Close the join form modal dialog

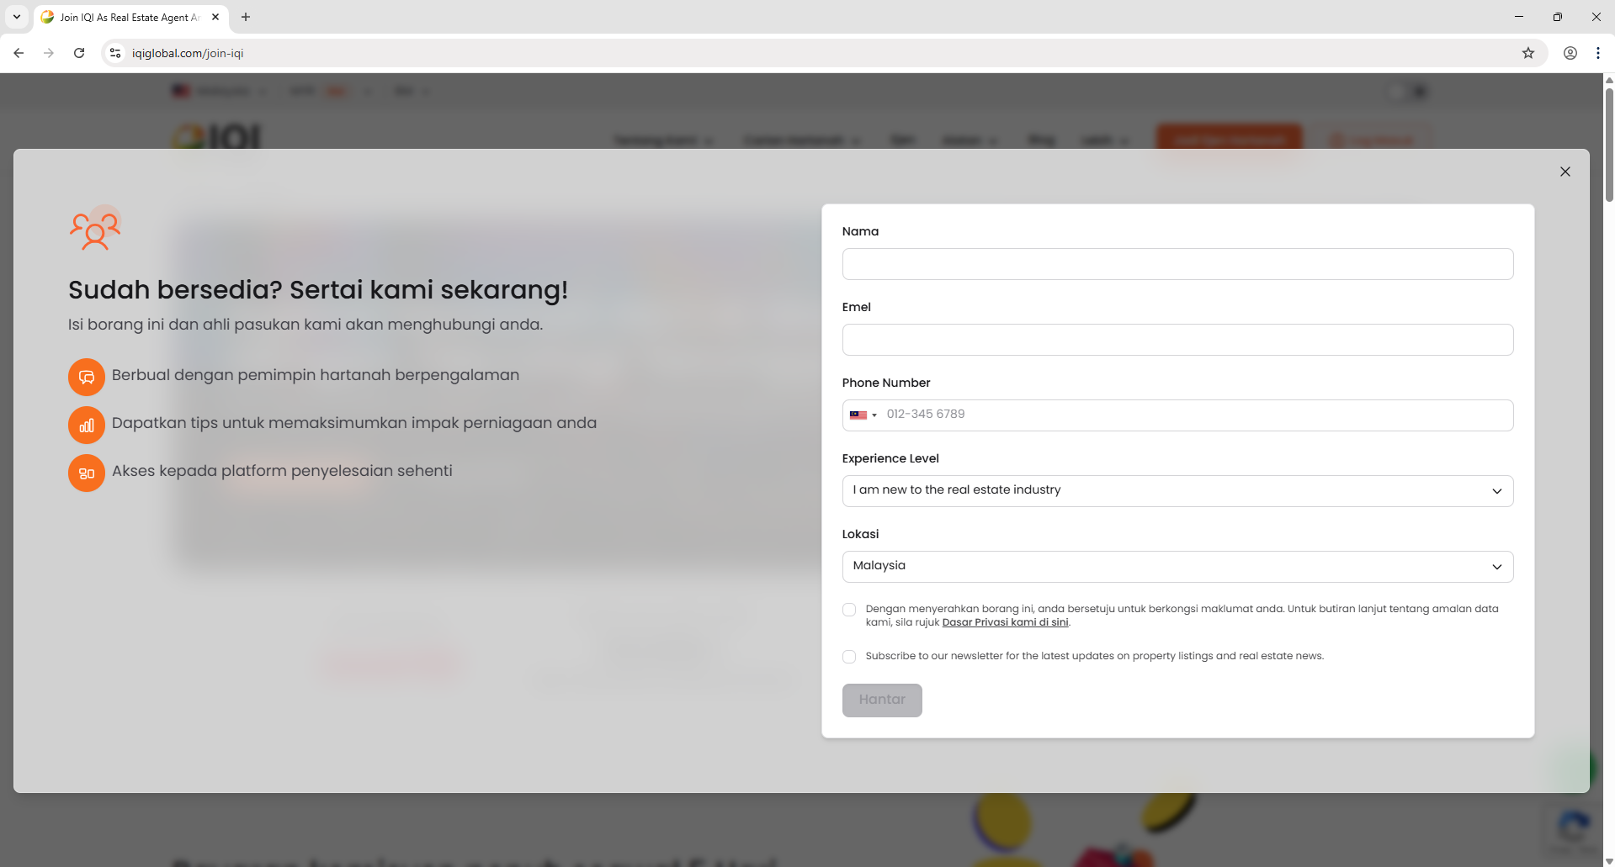(1565, 172)
